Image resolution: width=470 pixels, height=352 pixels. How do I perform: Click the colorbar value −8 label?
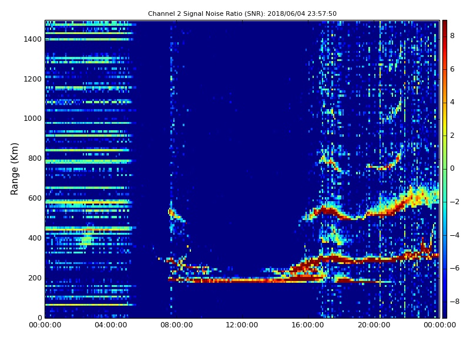455,301
